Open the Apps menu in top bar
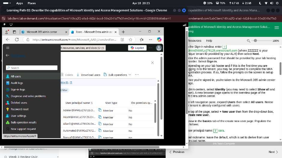 pos(19,3)
